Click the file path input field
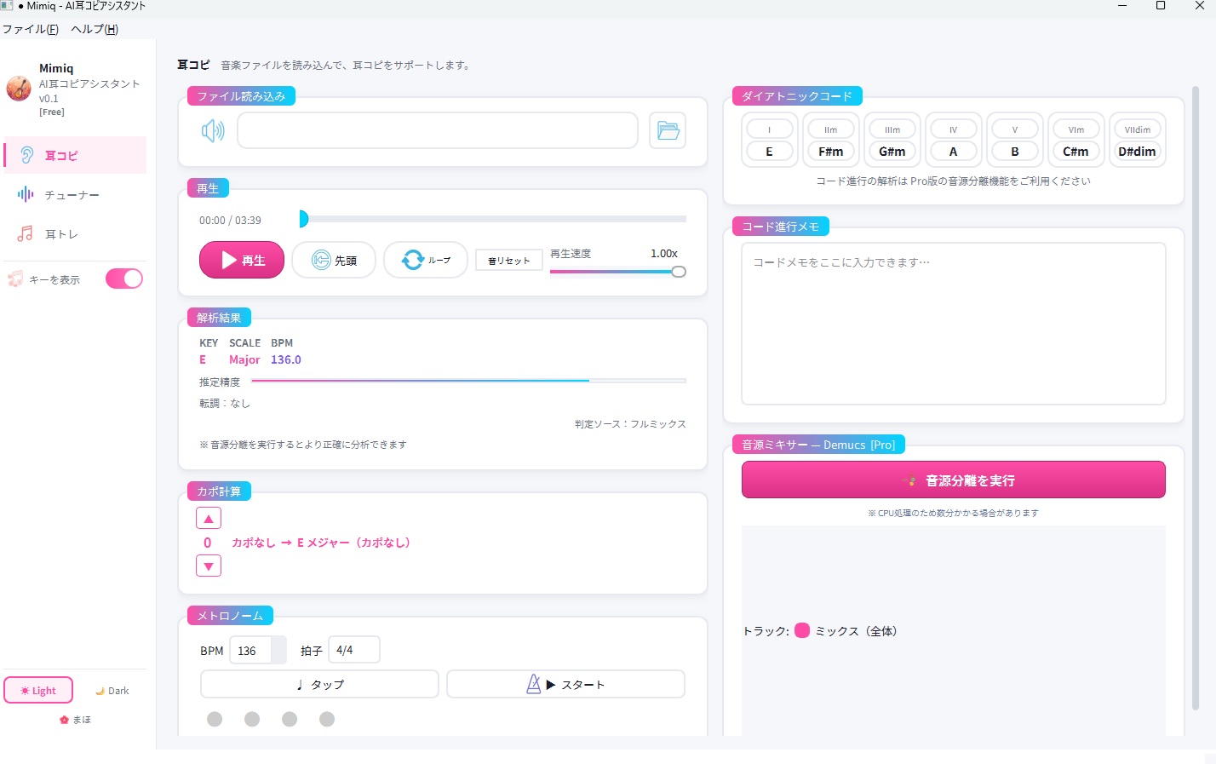The image size is (1216, 764). click(438, 130)
